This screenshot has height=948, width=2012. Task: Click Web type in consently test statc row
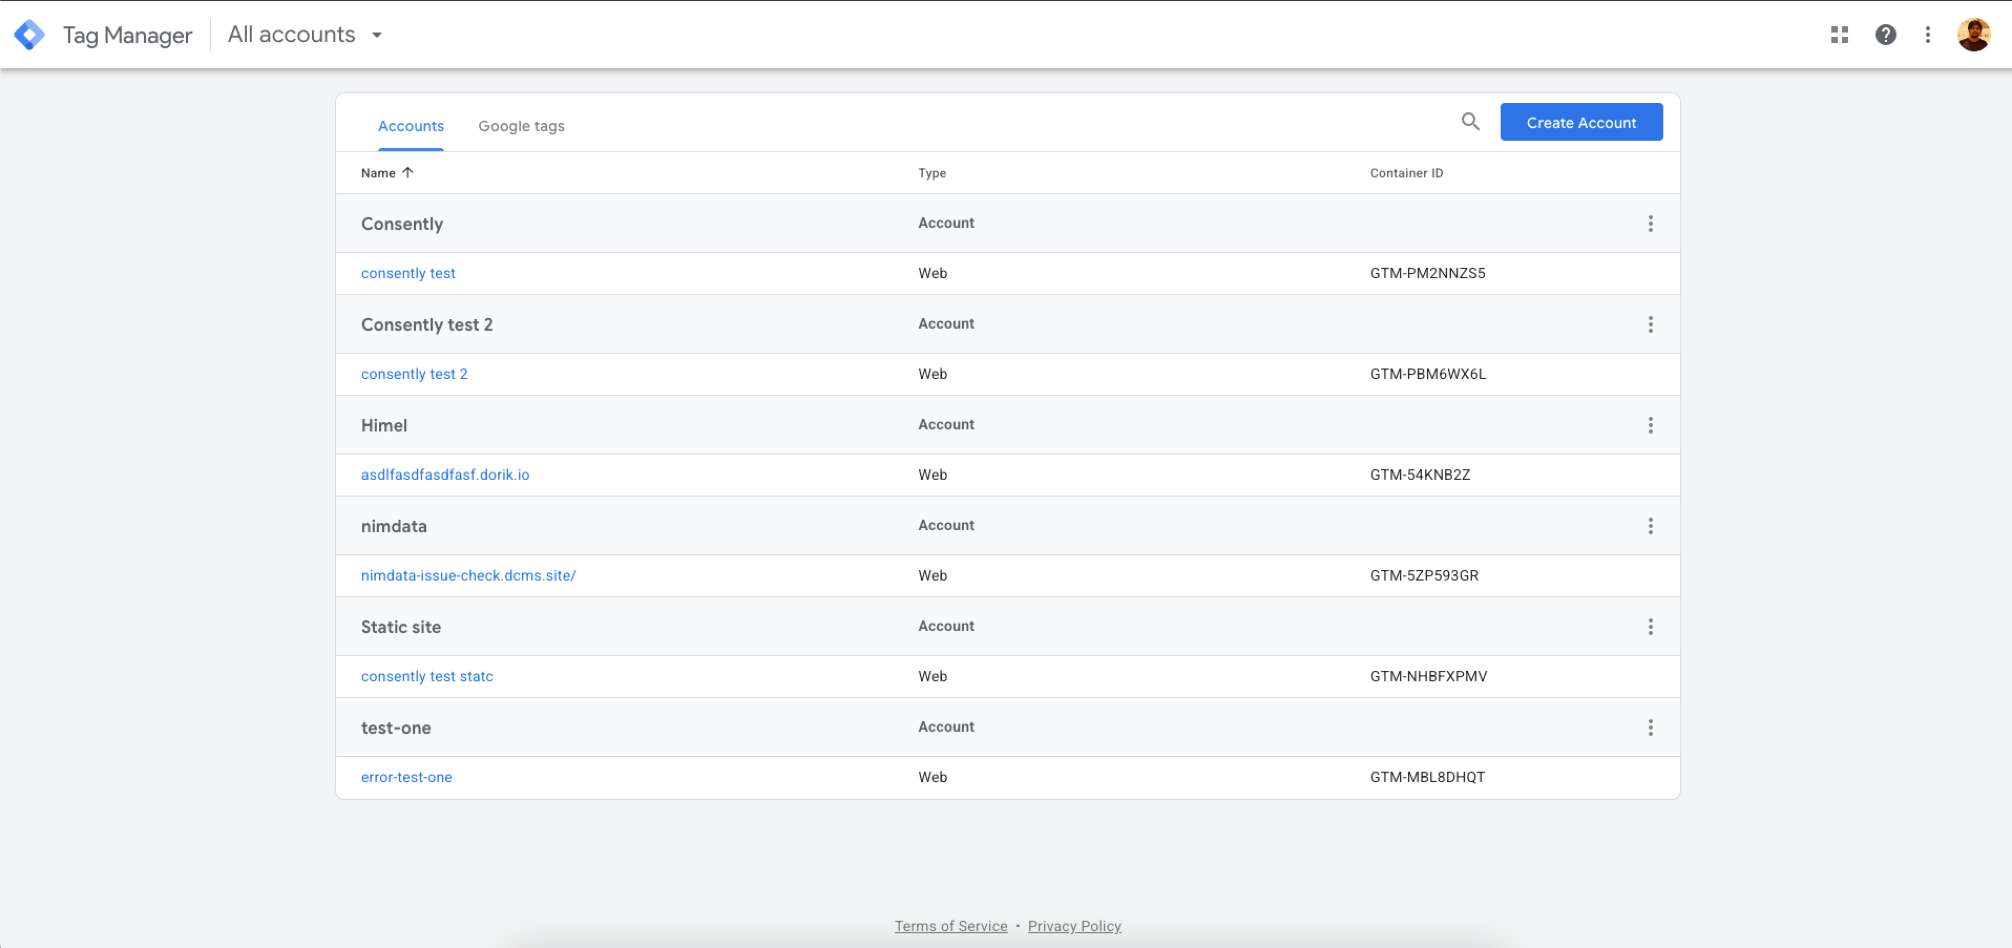932,676
